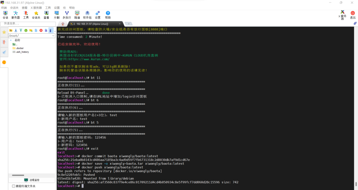Click the red delete icon in SFTP toolbar

[41, 30]
